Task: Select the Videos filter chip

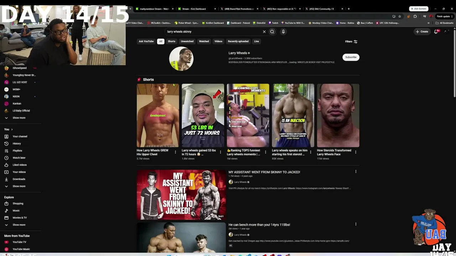Action: coord(218,41)
